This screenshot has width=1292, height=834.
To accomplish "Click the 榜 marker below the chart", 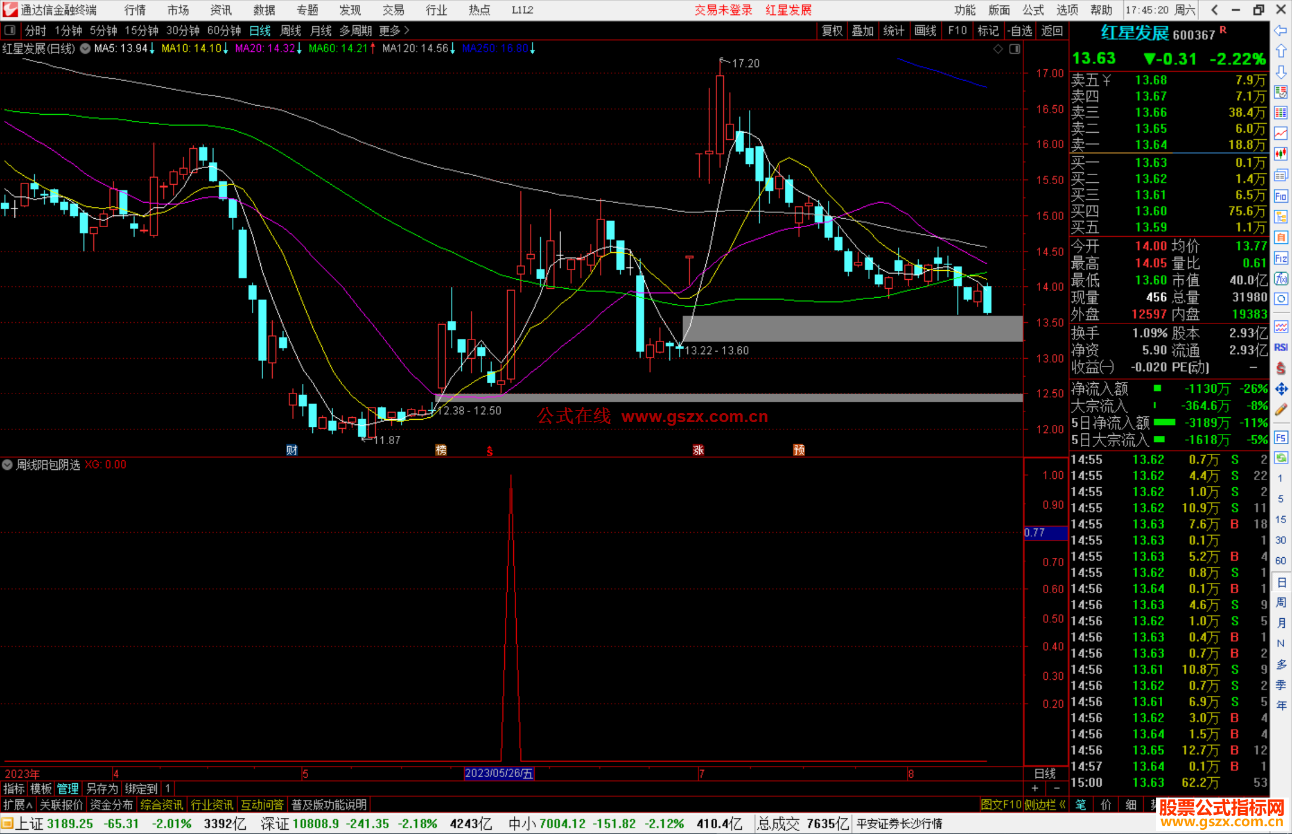I will 441,450.
